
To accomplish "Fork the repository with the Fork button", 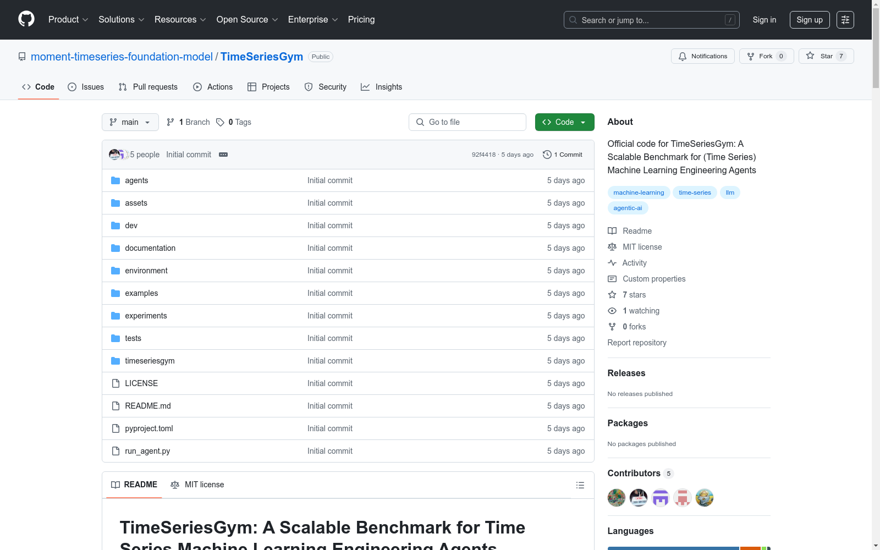I will [x=767, y=56].
